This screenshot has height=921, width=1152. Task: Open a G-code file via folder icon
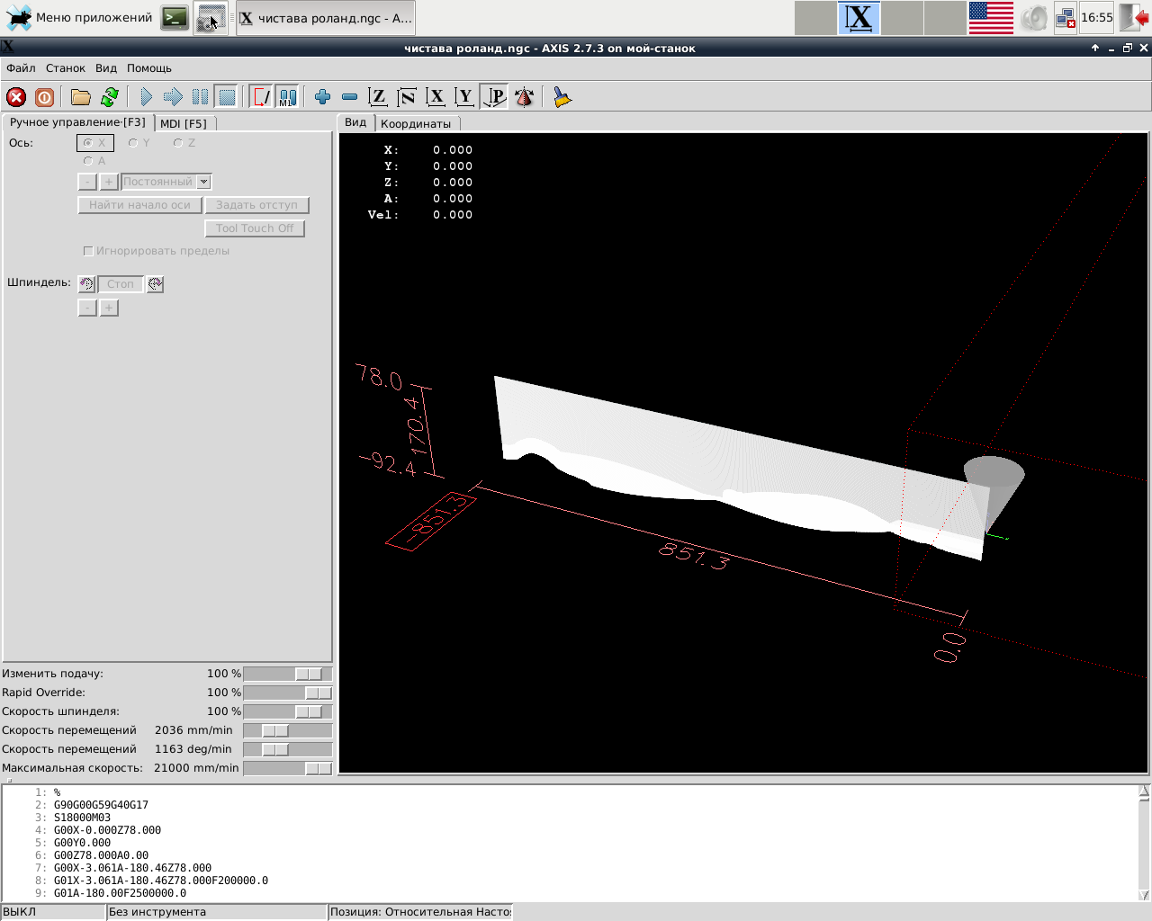[x=81, y=97]
